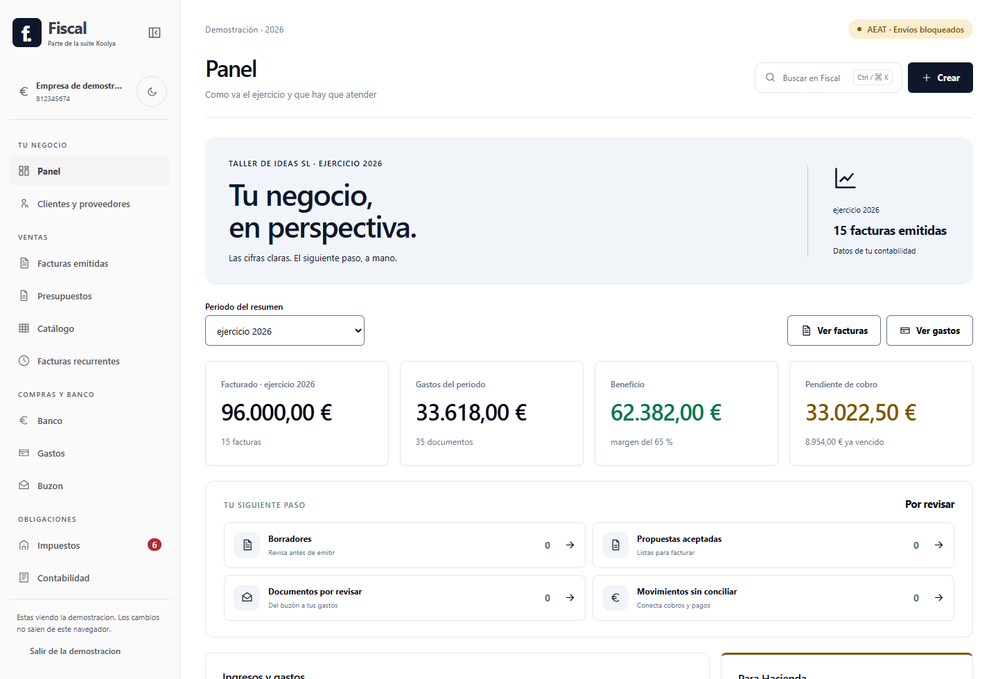This screenshot has height=679, width=998.
Task: Click '15 facturas emitidas' text
Action: [890, 231]
